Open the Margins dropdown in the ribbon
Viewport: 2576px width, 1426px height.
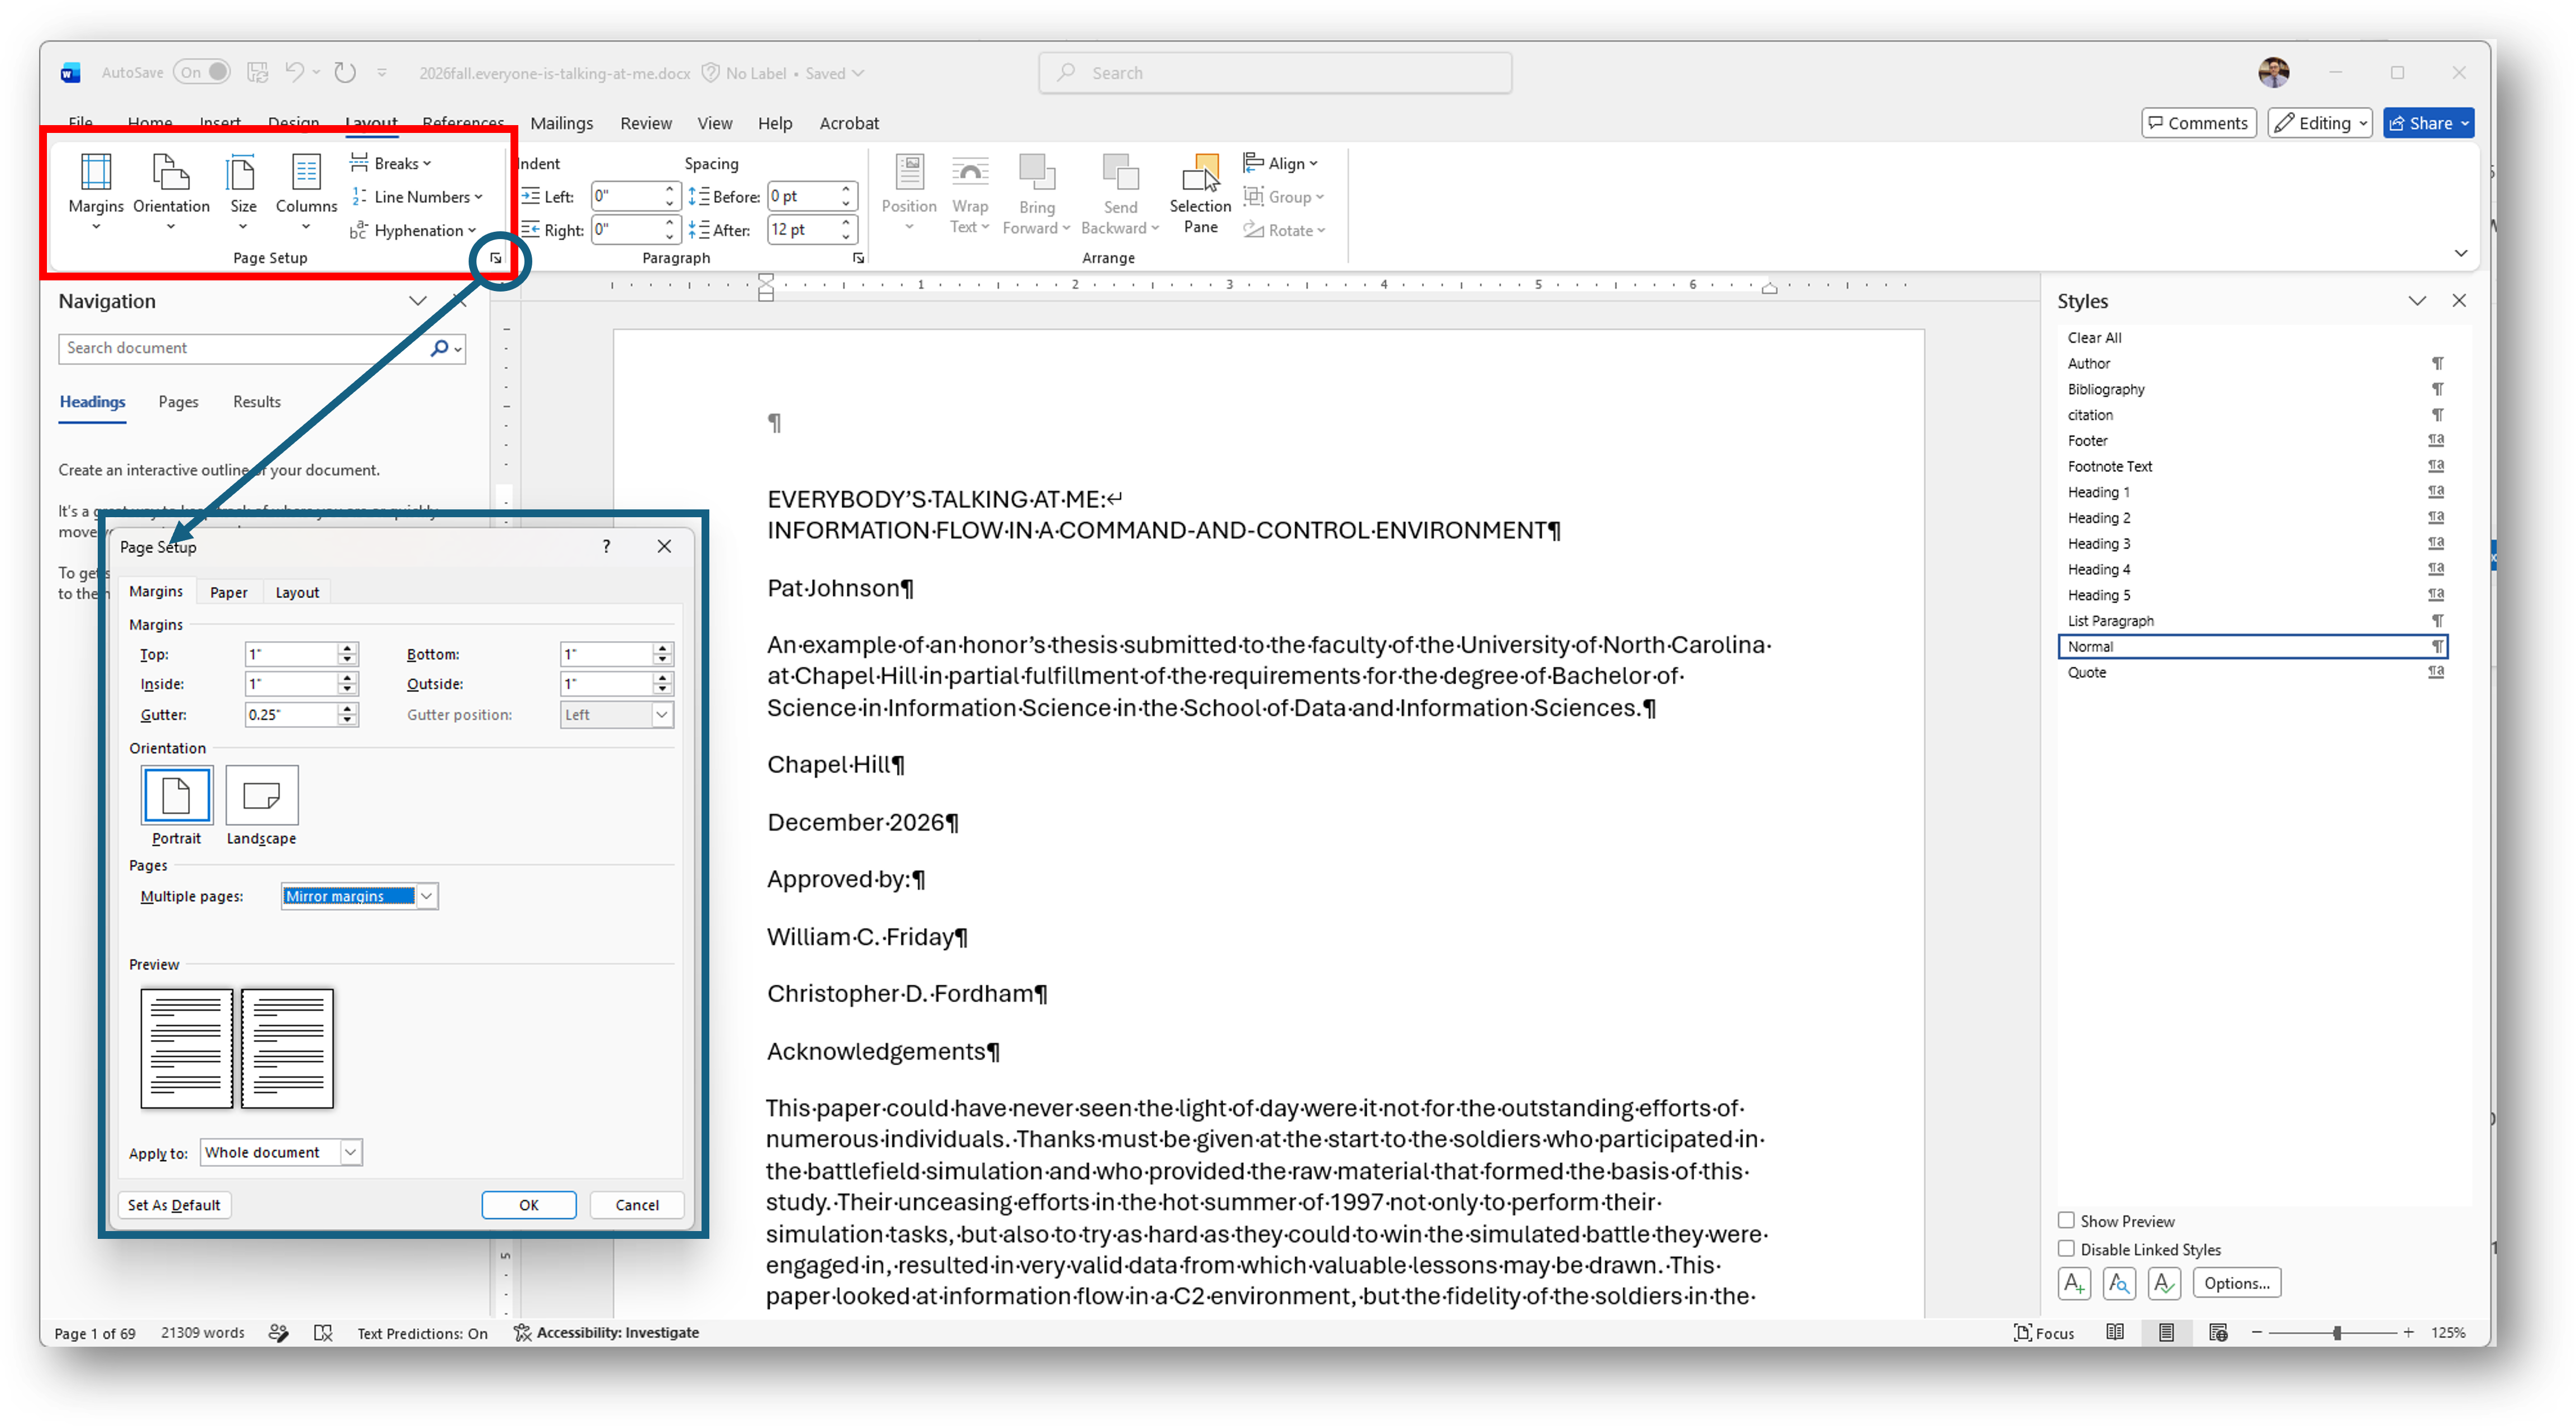[96, 193]
